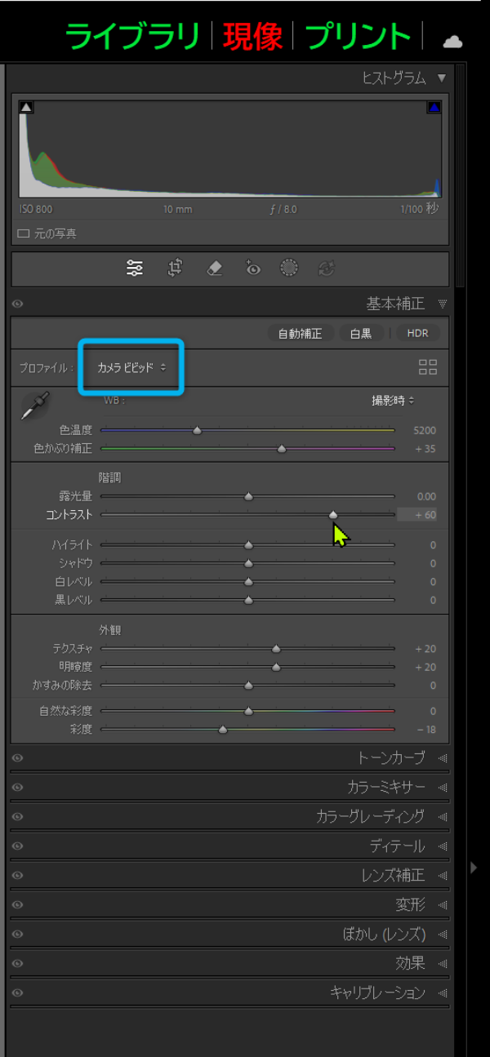Toggle shadow clipping indicator in histogram
Viewport: 490px width, 1057px height.
[25, 107]
